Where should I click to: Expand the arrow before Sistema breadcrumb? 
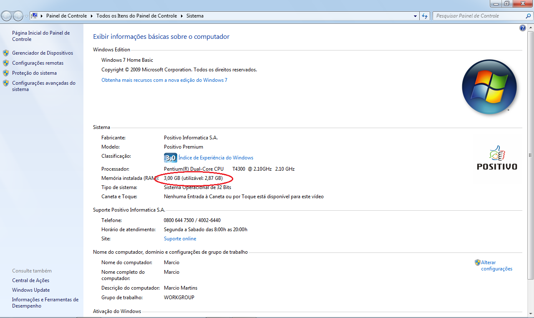click(x=181, y=16)
